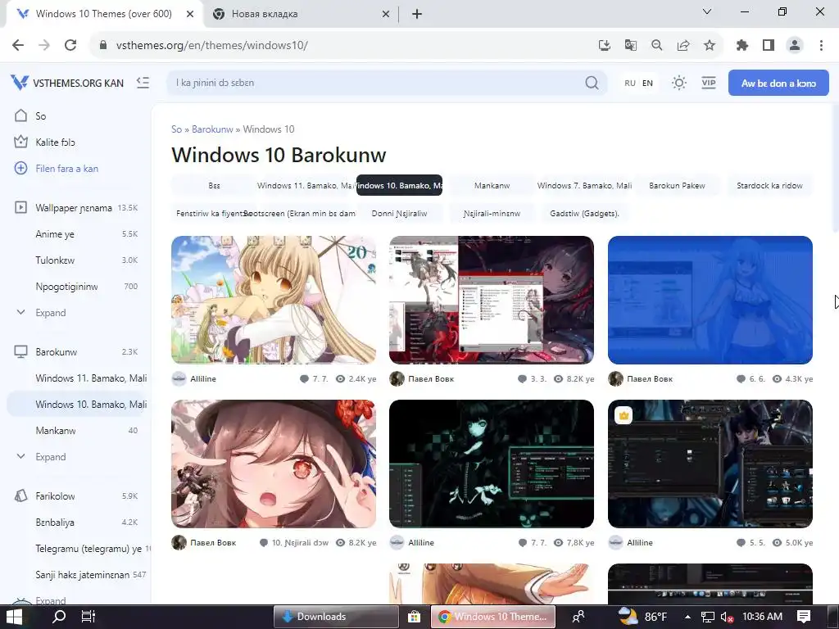839x629 pixels.
Task: Switch language to RU
Action: (630, 83)
